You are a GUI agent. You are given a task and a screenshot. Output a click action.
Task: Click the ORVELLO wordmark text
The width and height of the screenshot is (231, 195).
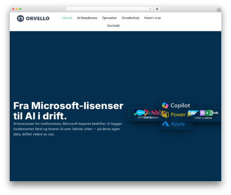tap(37, 18)
